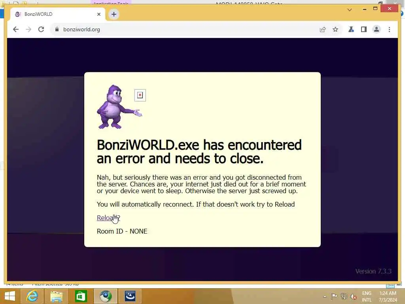Click the Reload link in error dialog

[x=108, y=218]
